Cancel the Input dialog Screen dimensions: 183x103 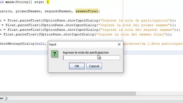pos(94,66)
